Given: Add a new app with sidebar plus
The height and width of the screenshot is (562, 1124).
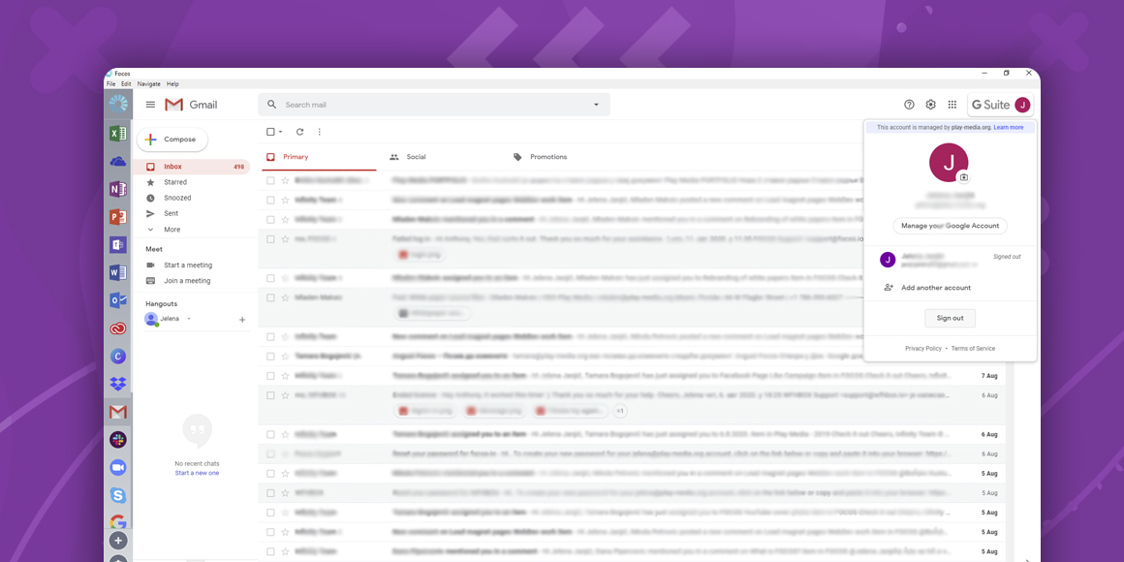Looking at the screenshot, I should tap(118, 541).
